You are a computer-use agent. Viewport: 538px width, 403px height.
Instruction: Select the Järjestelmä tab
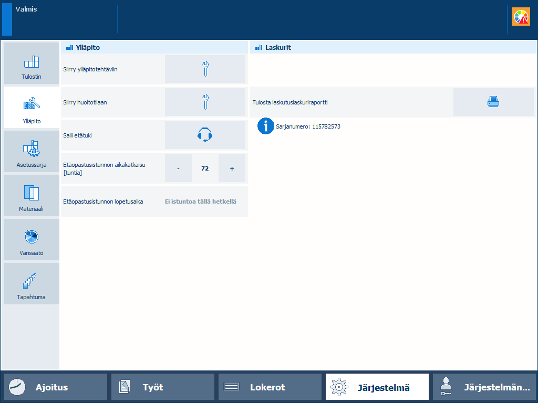[377, 387]
